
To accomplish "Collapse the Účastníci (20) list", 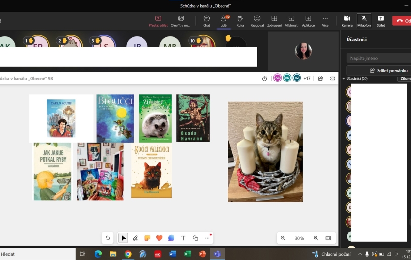I will (x=344, y=79).
